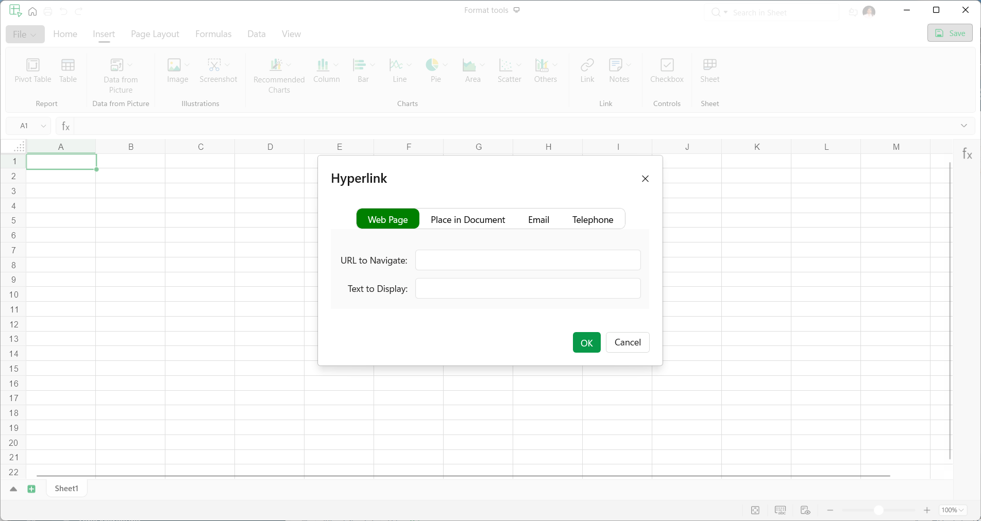Open the A1 name box dropdown
Image resolution: width=981 pixels, height=521 pixels.
pyautogui.click(x=44, y=126)
